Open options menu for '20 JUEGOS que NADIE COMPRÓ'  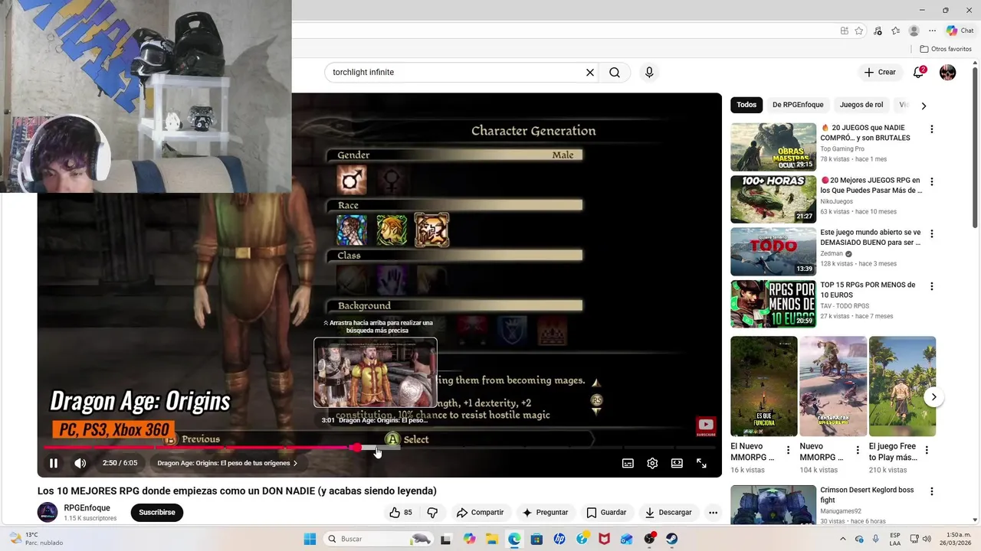pos(932,129)
